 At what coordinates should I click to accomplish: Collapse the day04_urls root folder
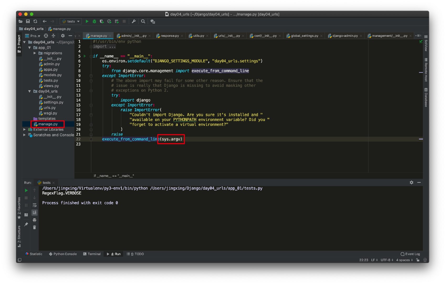pyautogui.click(x=24, y=42)
